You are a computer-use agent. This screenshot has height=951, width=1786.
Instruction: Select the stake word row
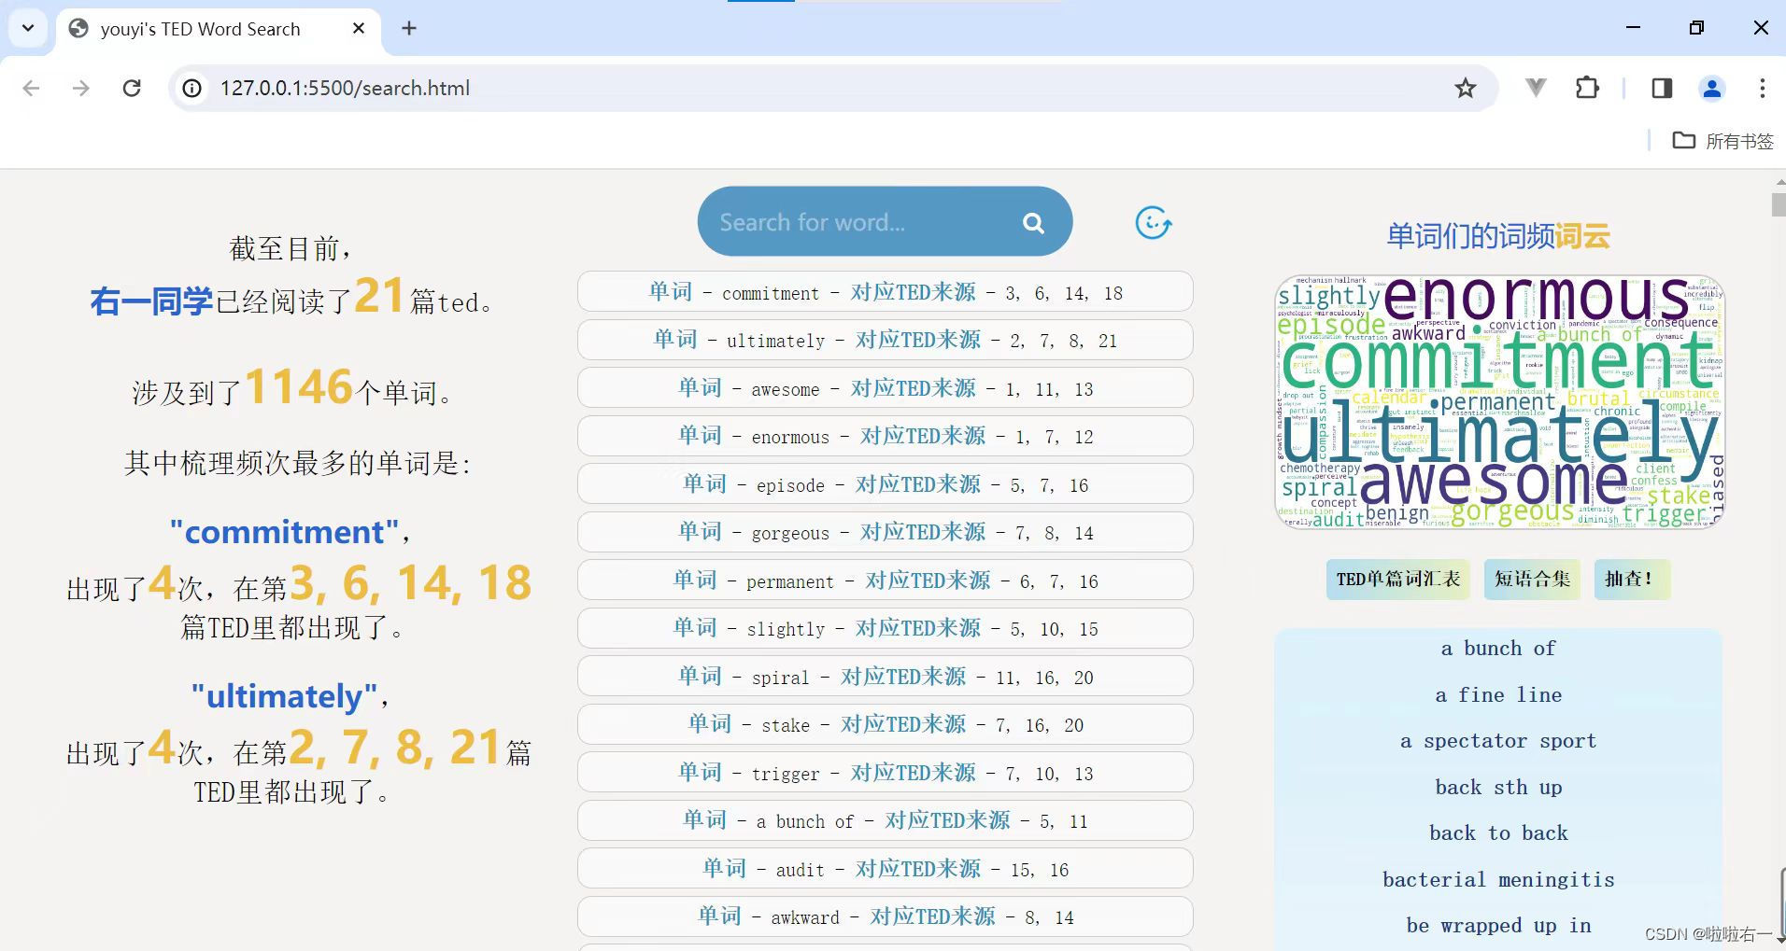click(x=885, y=724)
